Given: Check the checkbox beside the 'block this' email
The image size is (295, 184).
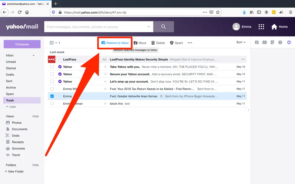Looking at the screenshot, I should [52, 103].
